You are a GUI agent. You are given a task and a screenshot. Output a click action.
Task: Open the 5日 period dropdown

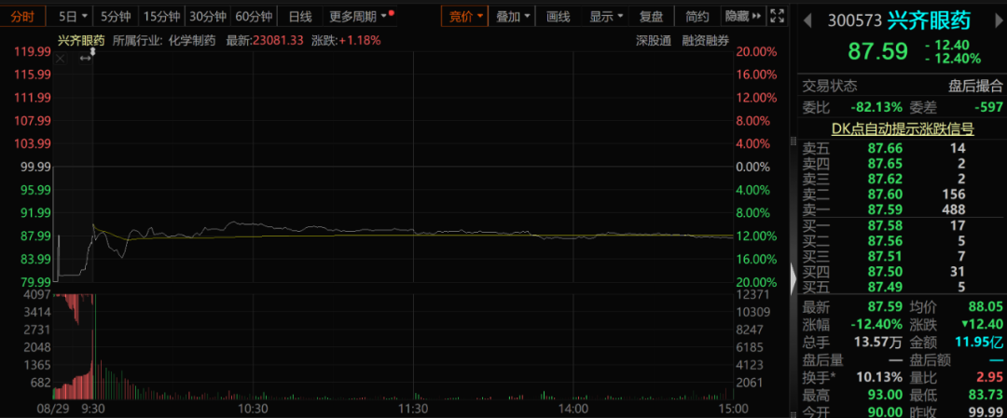pos(73,17)
